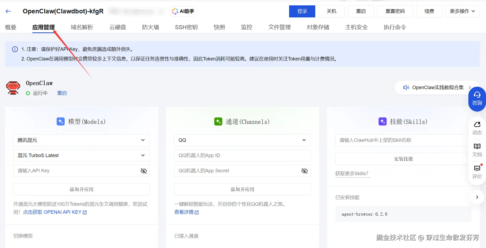Switch to the 对象存储 tab

(x=318, y=27)
